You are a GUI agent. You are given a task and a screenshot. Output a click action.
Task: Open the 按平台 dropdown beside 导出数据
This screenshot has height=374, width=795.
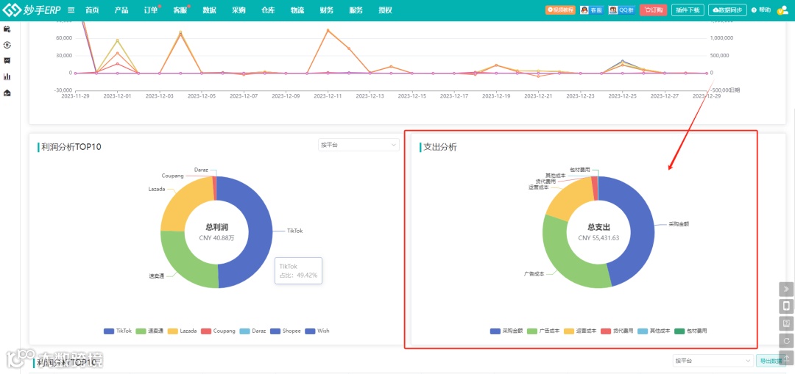tap(713, 361)
